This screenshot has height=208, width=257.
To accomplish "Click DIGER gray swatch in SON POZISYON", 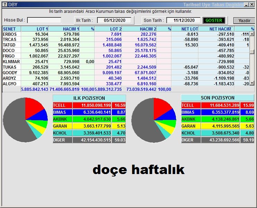I will 191,140.
